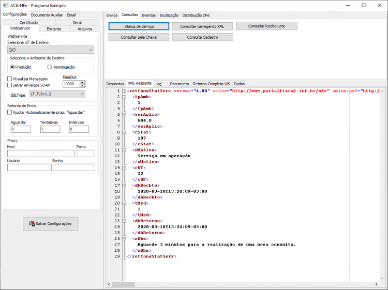Screen dimensions: 388x290
Task: Click the xObs message about 3 minutos
Action: pyautogui.click(x=217, y=245)
